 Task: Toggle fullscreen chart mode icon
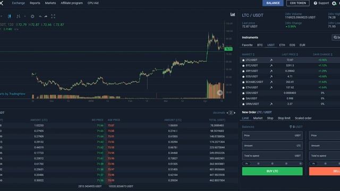(x=53, y=16)
